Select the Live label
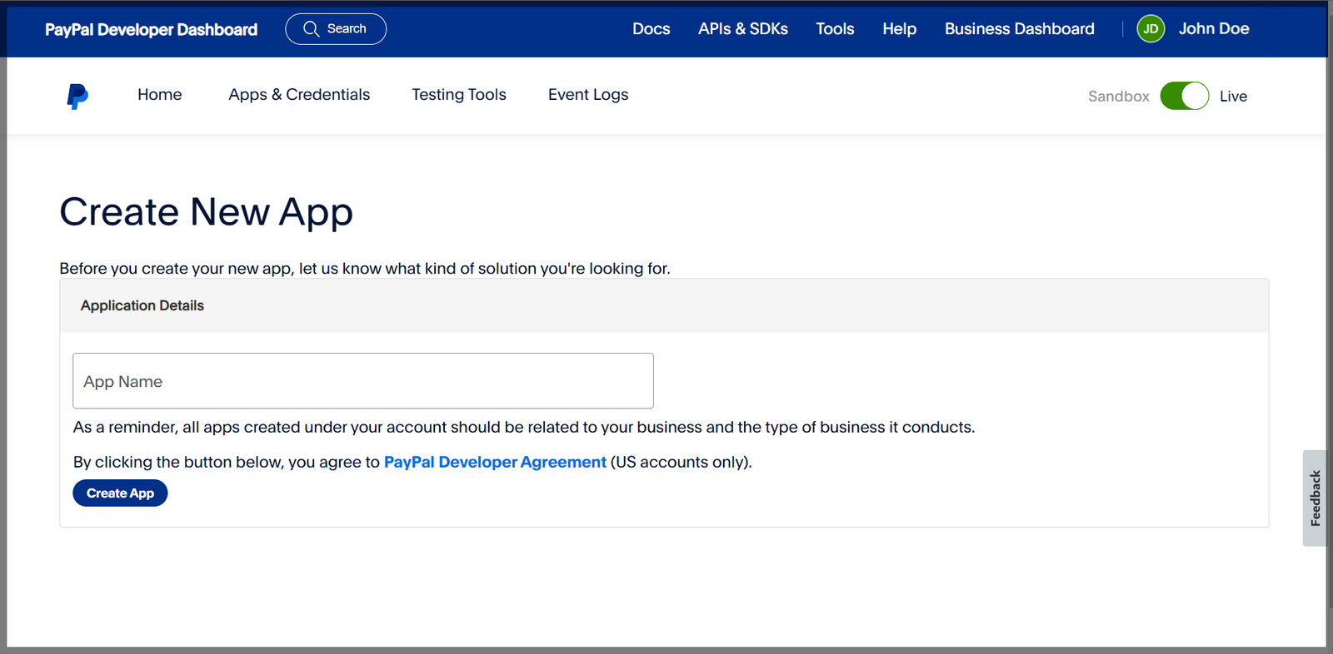Viewport: 1333px width, 654px height. point(1233,97)
